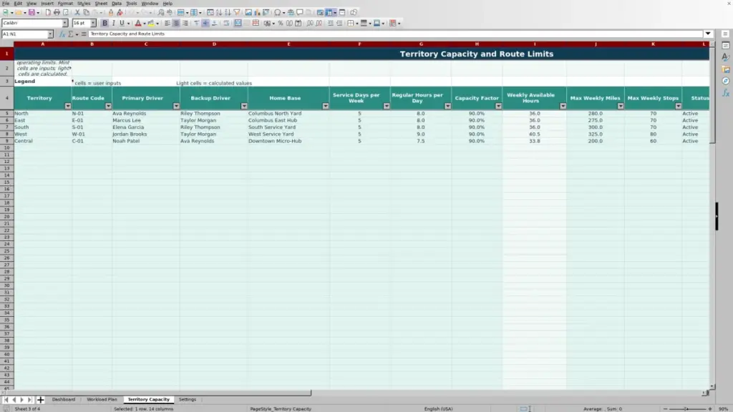Open the Route Code filter dropdown
733x412 pixels.
click(108, 106)
